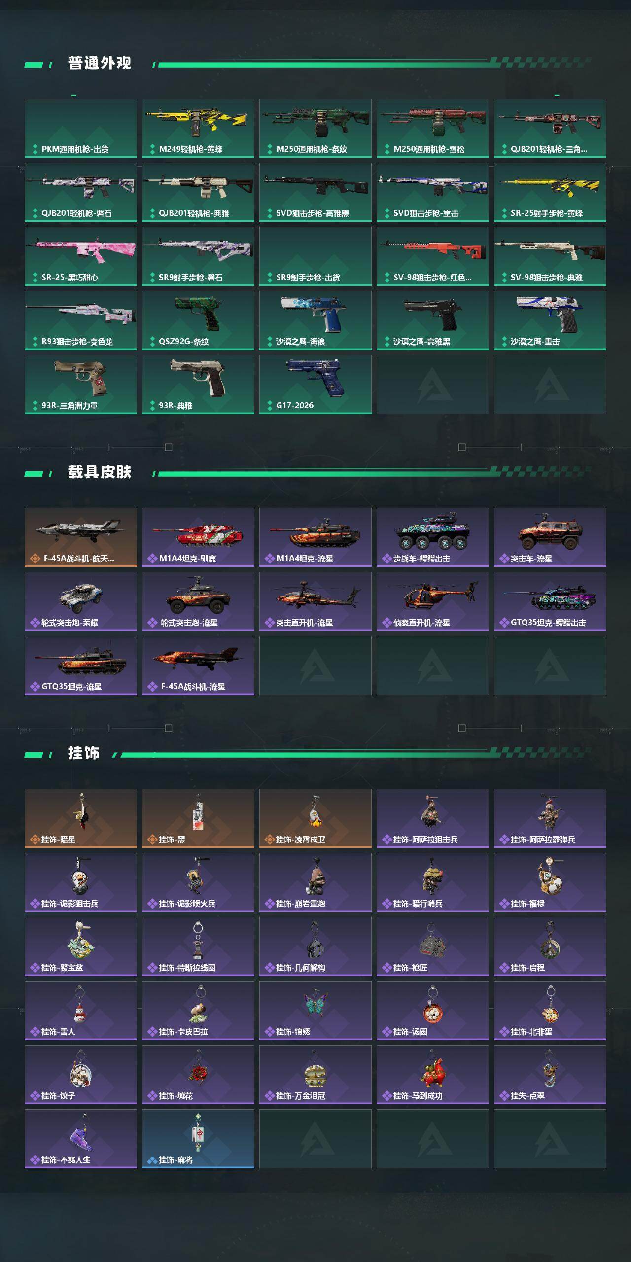This screenshot has height=1262, width=631.
Task: Select the G17-2026 pistol icon
Action: pyautogui.click(x=315, y=377)
